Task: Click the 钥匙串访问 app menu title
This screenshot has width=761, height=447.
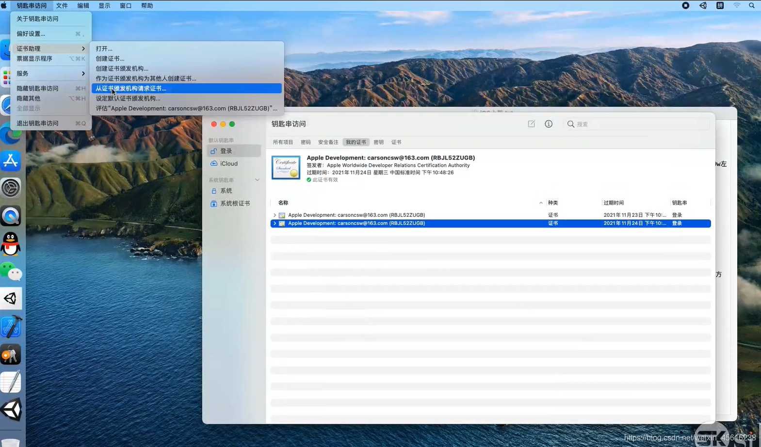Action: point(32,5)
